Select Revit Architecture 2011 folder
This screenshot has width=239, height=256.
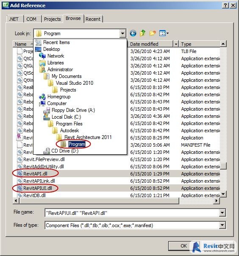[x=88, y=137]
